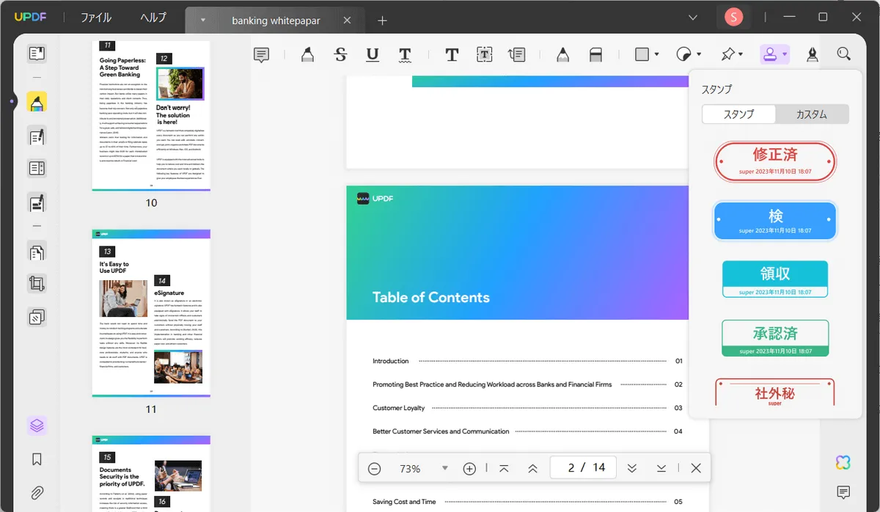Open the Layers panel icon at bottom left

[37, 425]
